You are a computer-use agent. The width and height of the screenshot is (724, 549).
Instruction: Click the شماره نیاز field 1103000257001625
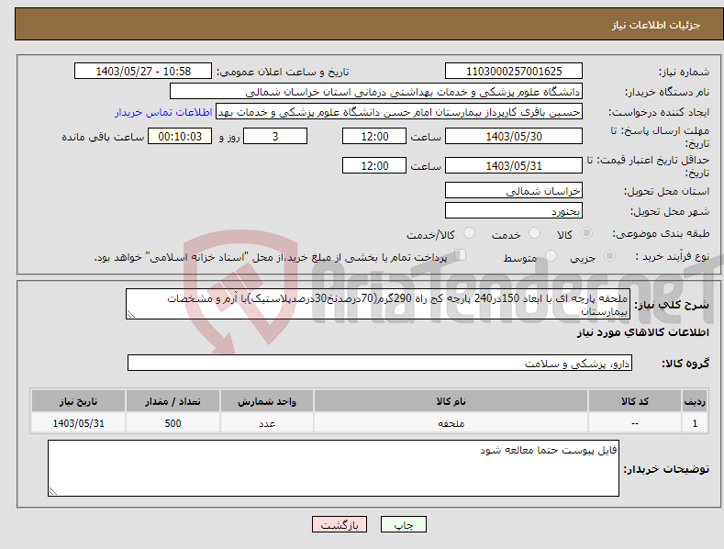click(x=514, y=72)
